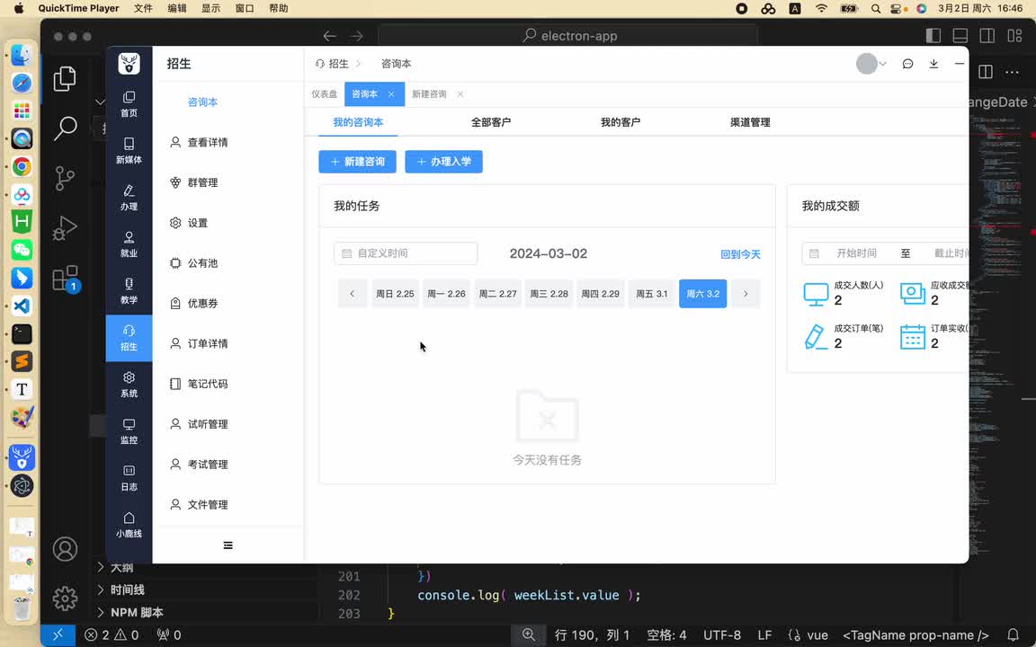Click 回到今天 link
The height and width of the screenshot is (647, 1036).
pos(741,254)
